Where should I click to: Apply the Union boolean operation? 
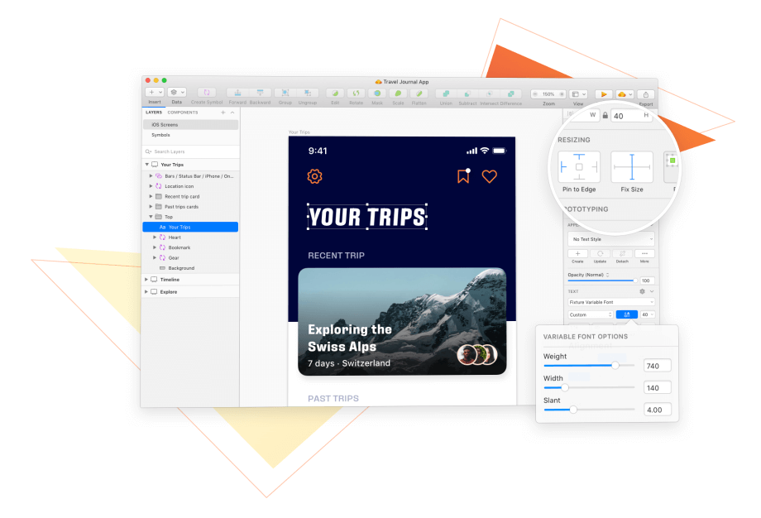[x=446, y=94]
